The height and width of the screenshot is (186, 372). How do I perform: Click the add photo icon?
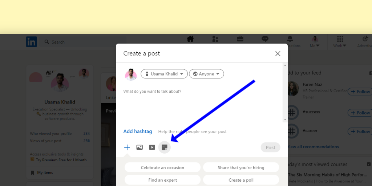point(139,147)
